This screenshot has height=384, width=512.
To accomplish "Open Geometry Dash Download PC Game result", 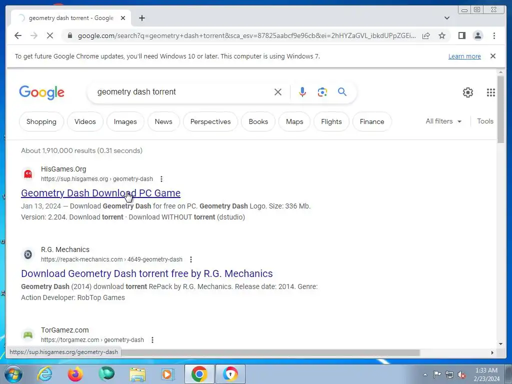I will pyautogui.click(x=100, y=193).
